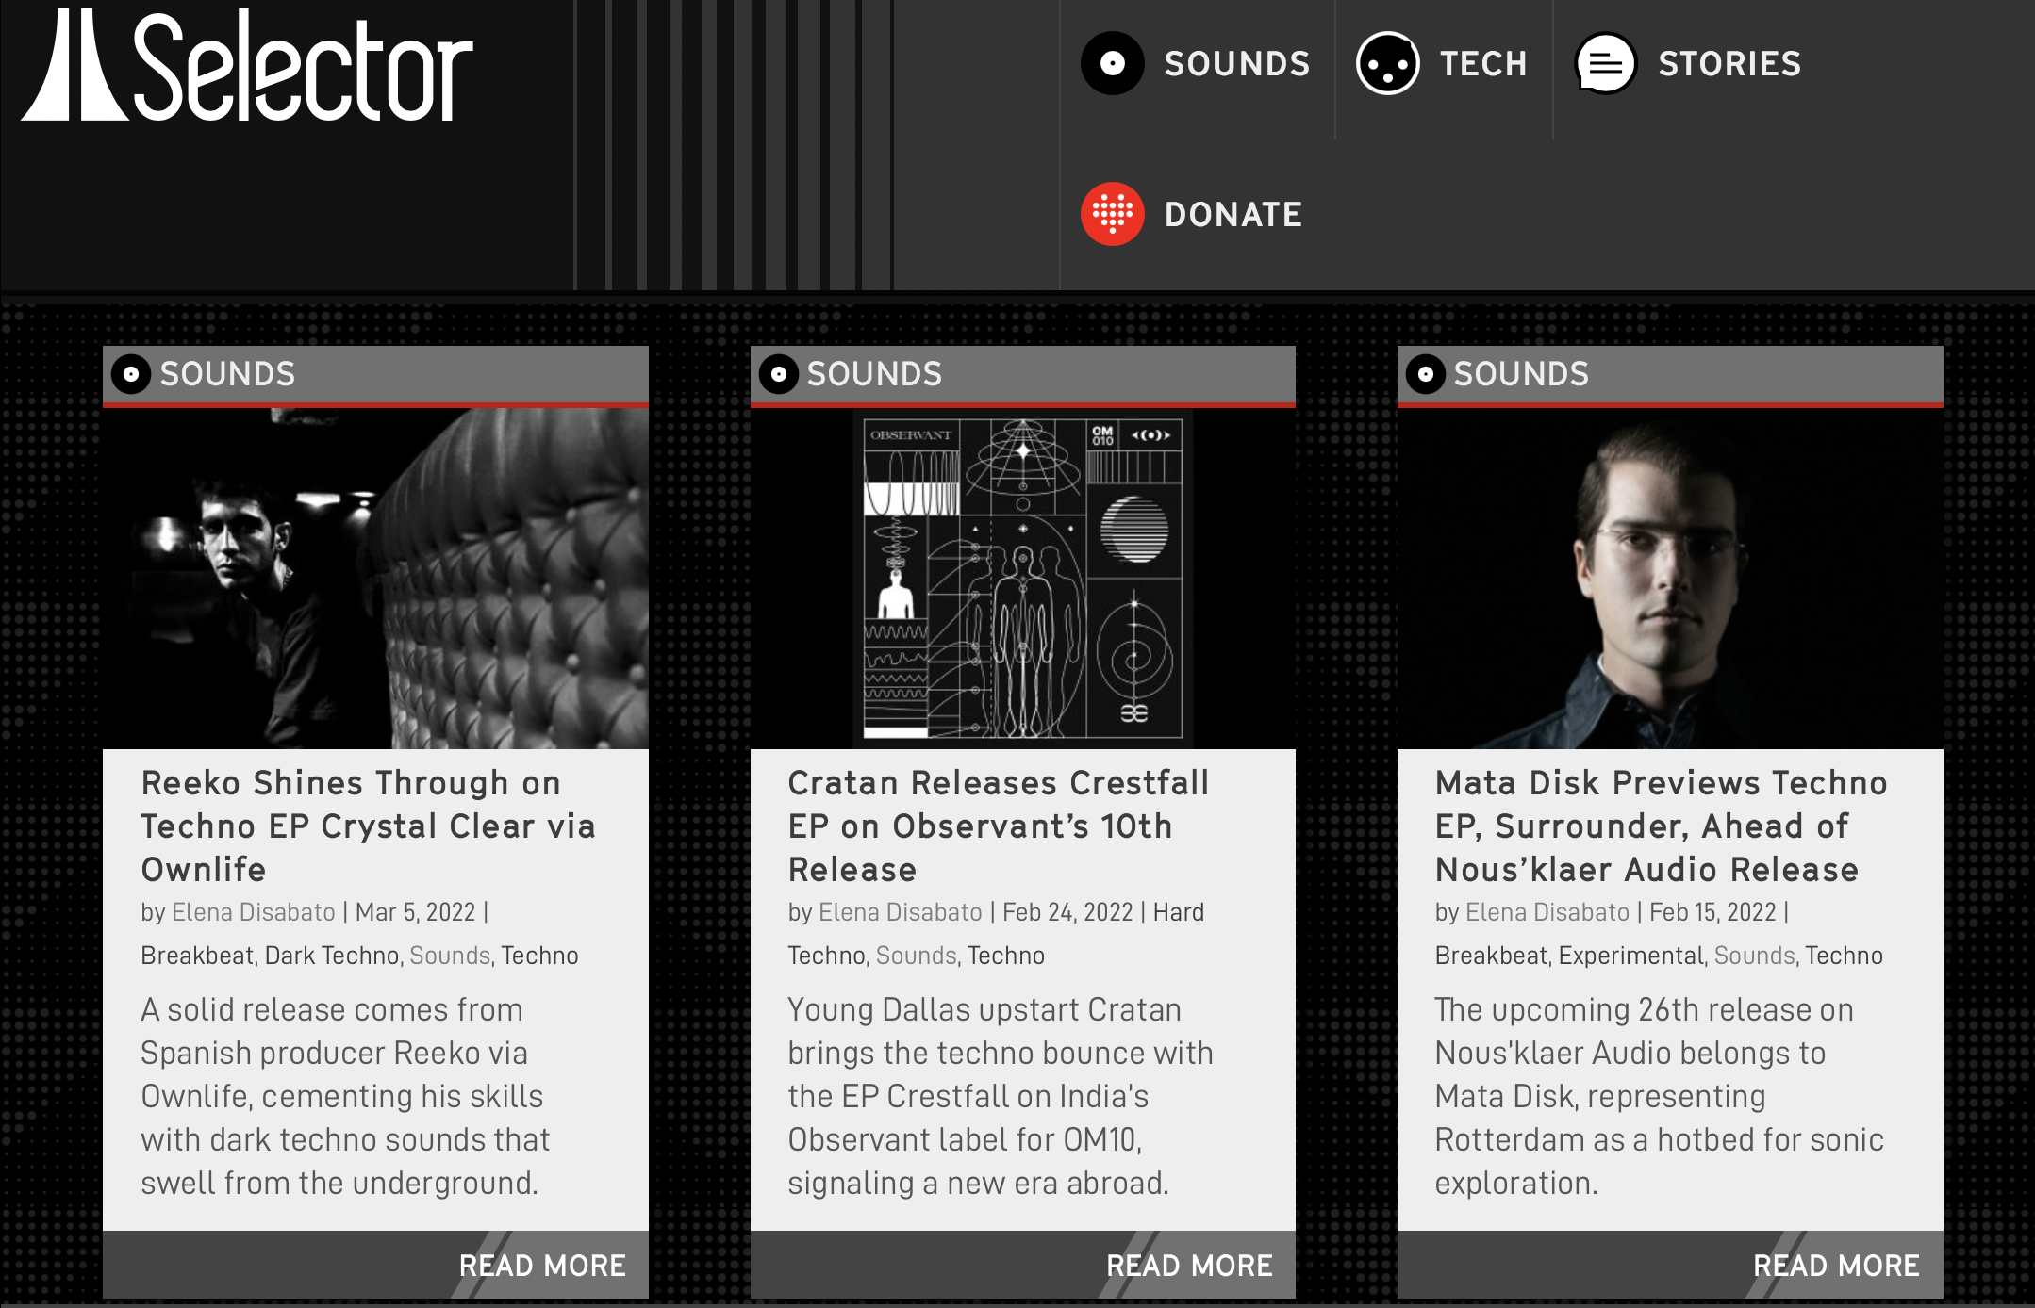Click the Sounds vinyl record nav icon

point(1112,63)
